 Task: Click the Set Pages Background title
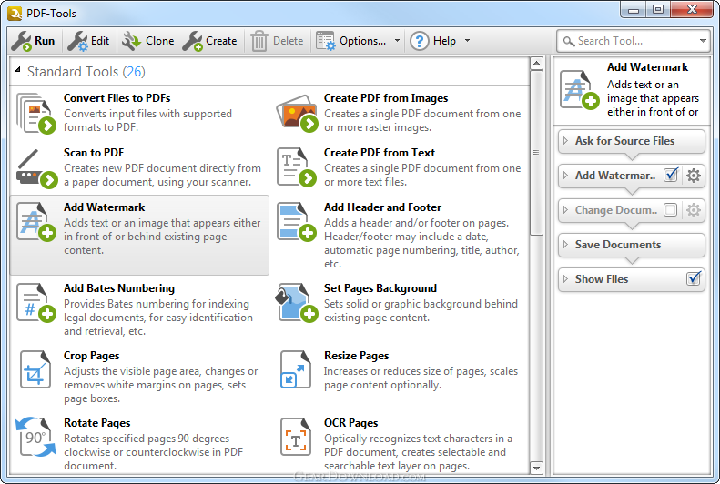[380, 288]
